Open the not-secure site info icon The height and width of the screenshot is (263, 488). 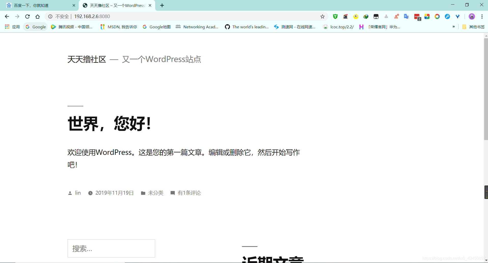50,17
